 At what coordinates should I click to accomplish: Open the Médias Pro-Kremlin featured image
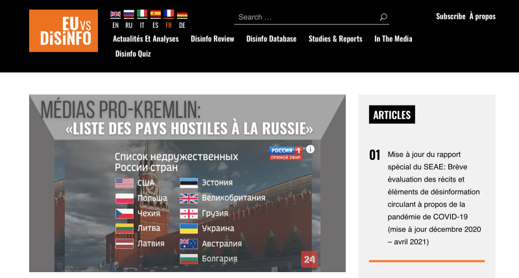[x=187, y=183]
